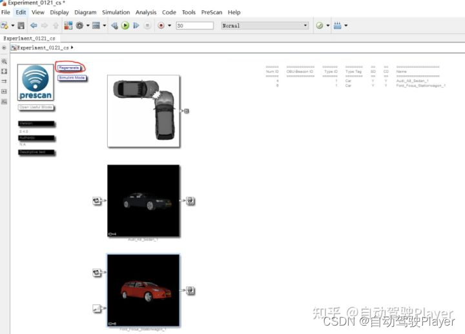Screen dimensions: 465x334
Task: Open the Help menu
Action: point(234,12)
